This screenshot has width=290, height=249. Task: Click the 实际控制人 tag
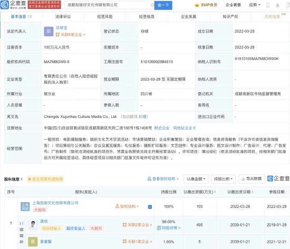click(52, 228)
